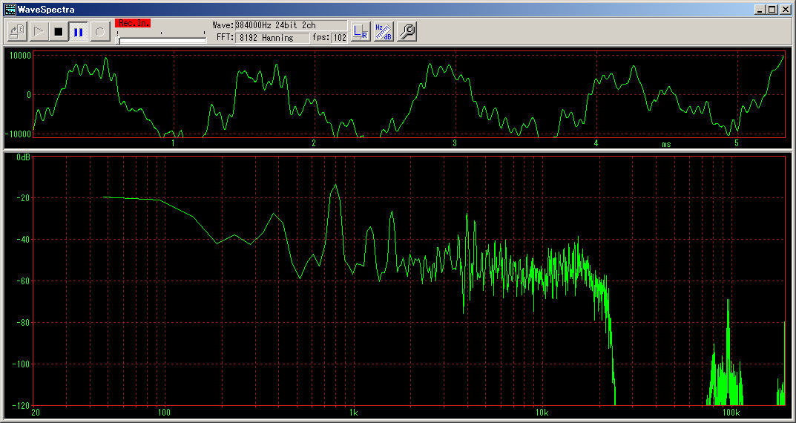Maximize the WaveSpectra window
Image resolution: width=796 pixels, height=423 pixels.
tap(772, 9)
